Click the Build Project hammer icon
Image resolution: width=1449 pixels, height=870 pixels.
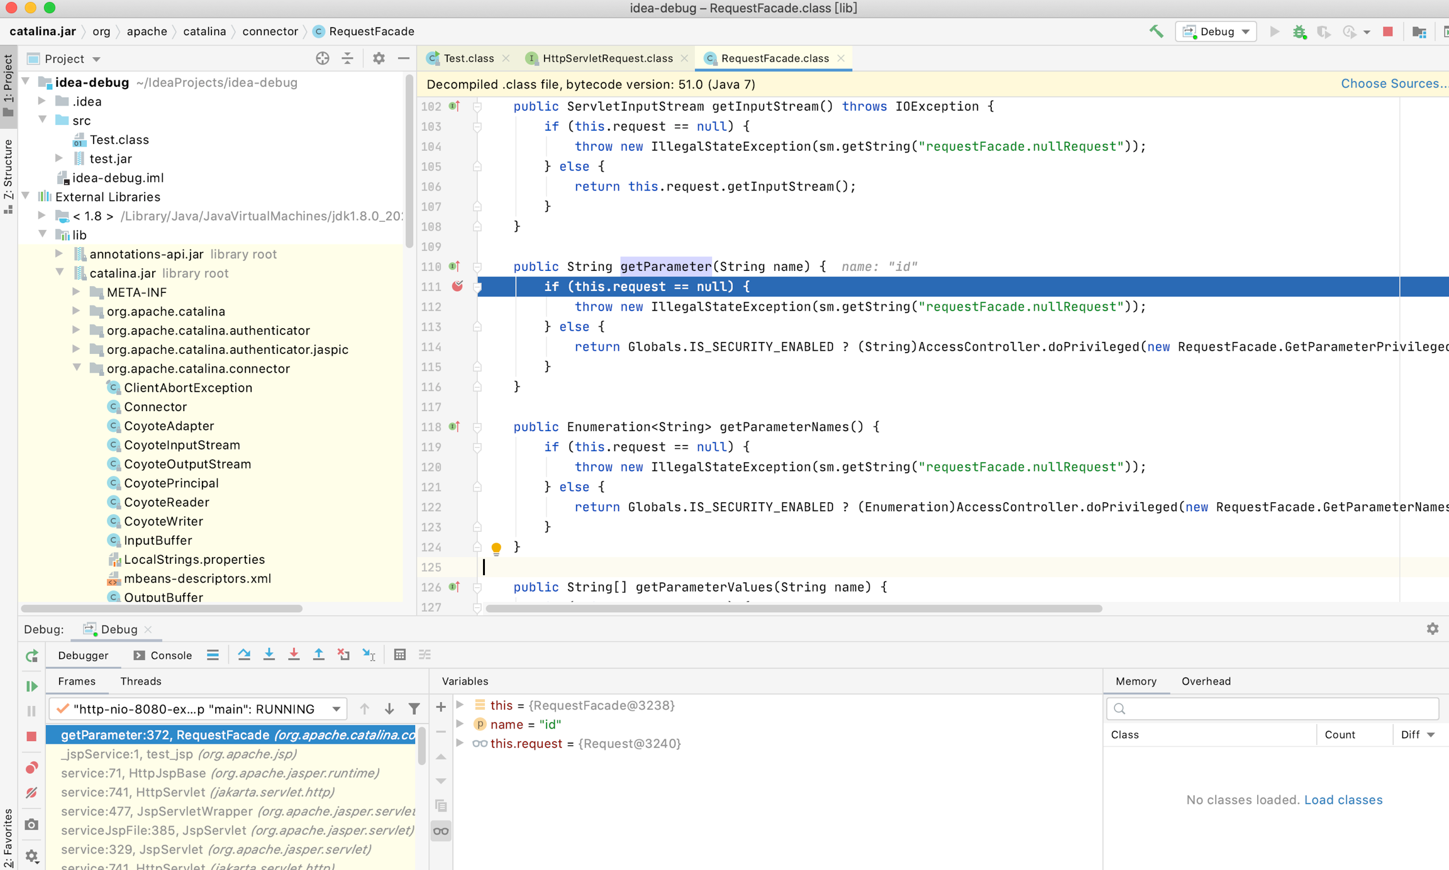pyautogui.click(x=1156, y=31)
